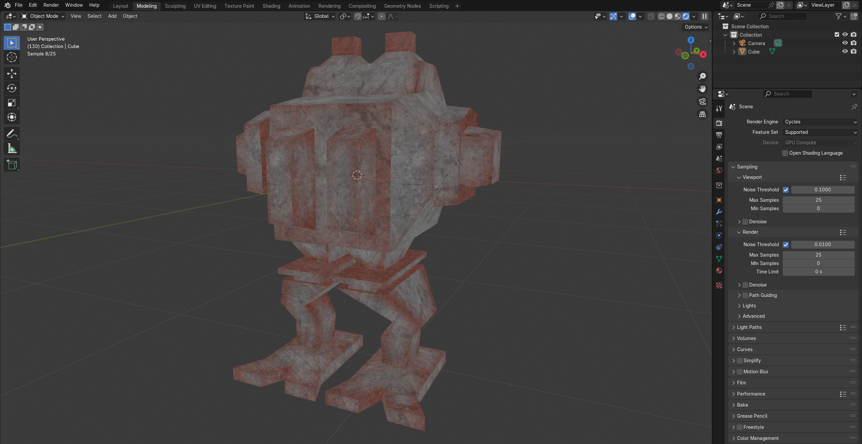Select the Scale tool
This screenshot has width=862, height=444.
tap(12, 103)
